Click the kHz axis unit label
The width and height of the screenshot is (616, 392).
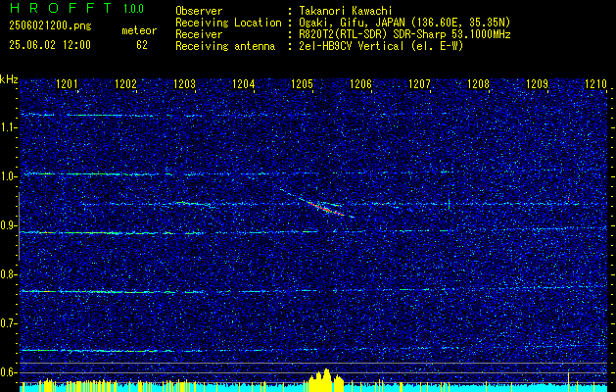coord(9,79)
